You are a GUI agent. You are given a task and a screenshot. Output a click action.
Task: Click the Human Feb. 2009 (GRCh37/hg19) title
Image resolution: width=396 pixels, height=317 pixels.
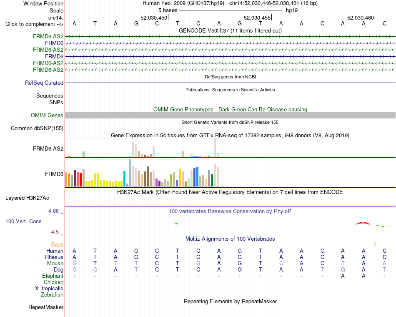pyautogui.click(x=183, y=3)
